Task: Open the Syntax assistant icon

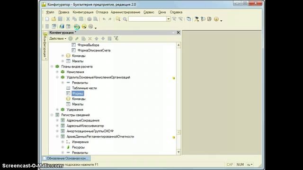Action: point(196,19)
